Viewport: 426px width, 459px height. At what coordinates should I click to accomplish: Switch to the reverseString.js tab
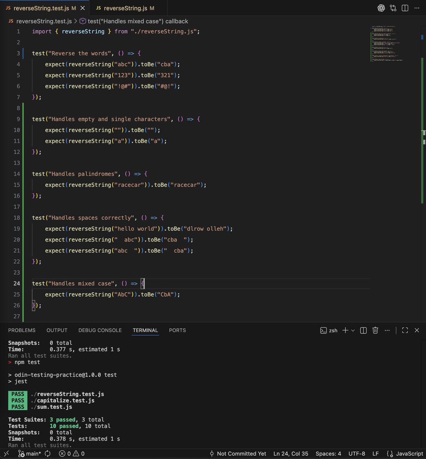click(126, 8)
